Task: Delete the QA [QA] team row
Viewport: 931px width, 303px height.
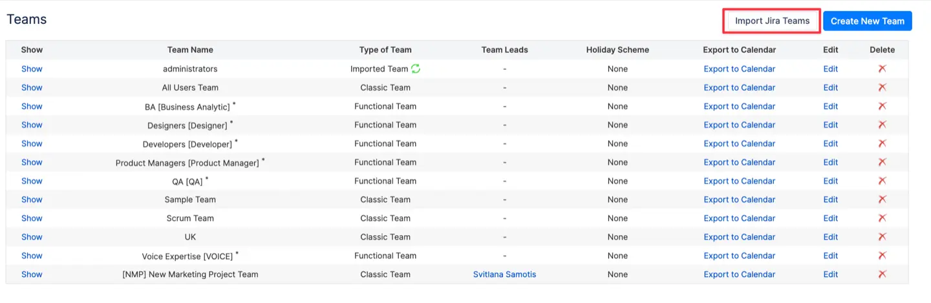Action: coord(882,181)
